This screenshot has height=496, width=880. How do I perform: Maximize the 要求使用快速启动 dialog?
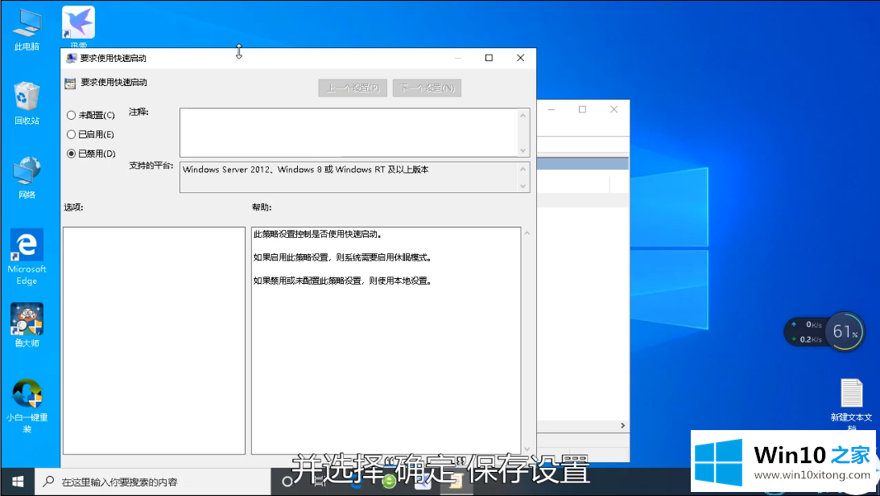pyautogui.click(x=489, y=58)
